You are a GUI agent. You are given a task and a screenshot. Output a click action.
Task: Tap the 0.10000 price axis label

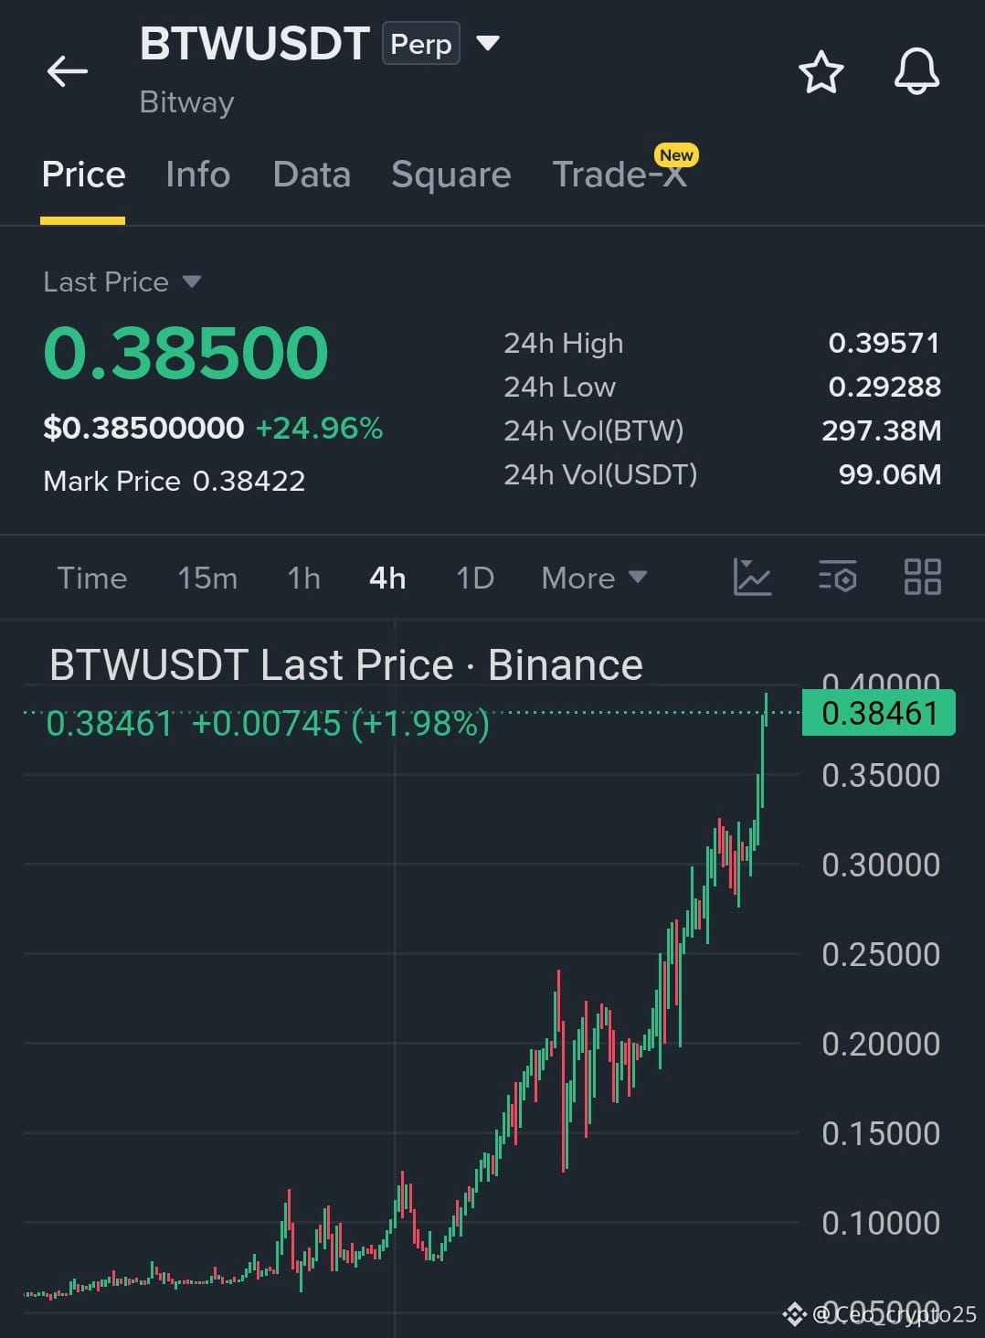[881, 1223]
